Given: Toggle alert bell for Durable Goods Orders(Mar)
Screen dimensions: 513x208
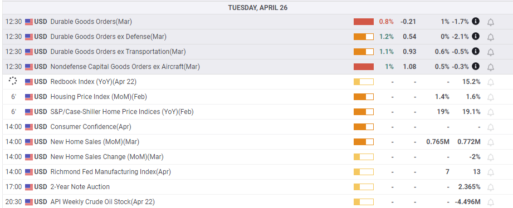Looking at the screenshot, I should [490, 22].
